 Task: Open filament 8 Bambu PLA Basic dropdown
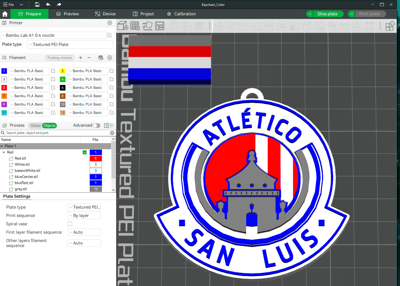pyautogui.click(x=87, y=96)
